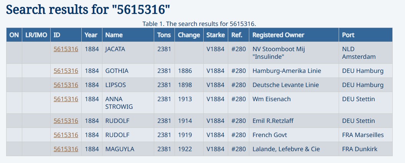Click the Hamburg-Amerika Linie owner cell
Screen dimensions: 405x163
[286, 71]
